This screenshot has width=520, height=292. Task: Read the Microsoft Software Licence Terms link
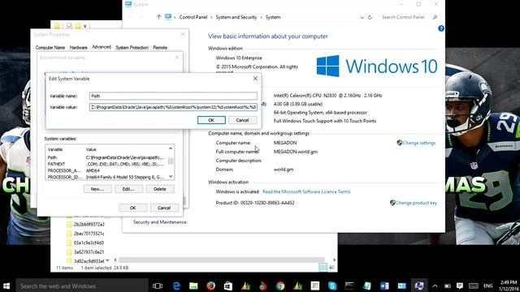[306, 191]
